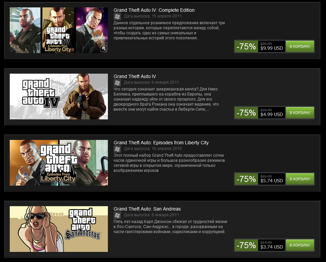
Task: Add Grand Theft Auto IV to cart
Action: point(300,113)
